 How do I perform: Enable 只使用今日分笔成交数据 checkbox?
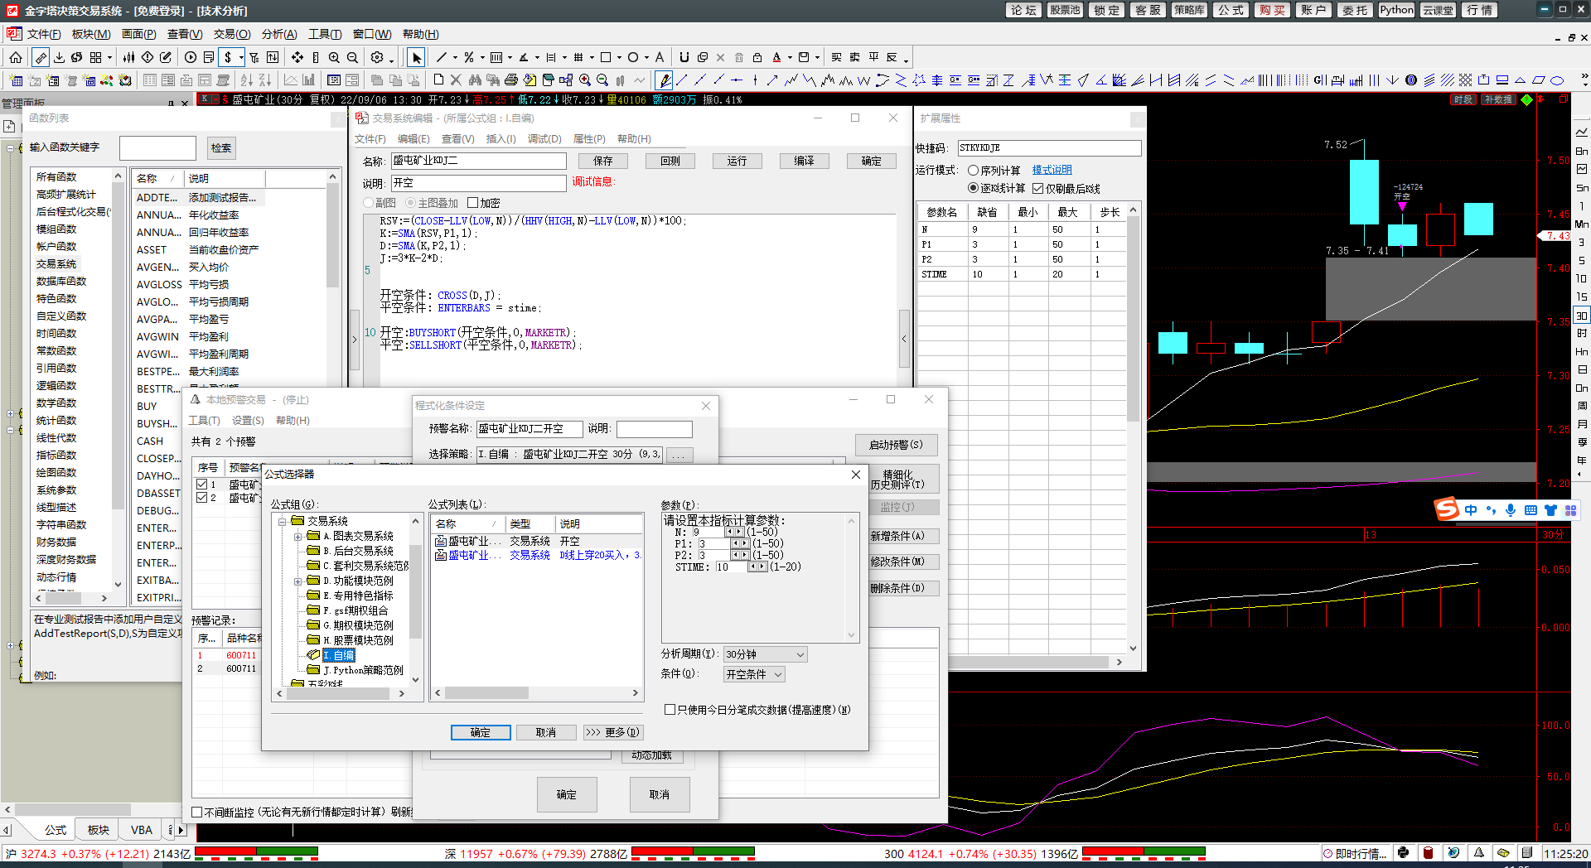pos(670,709)
